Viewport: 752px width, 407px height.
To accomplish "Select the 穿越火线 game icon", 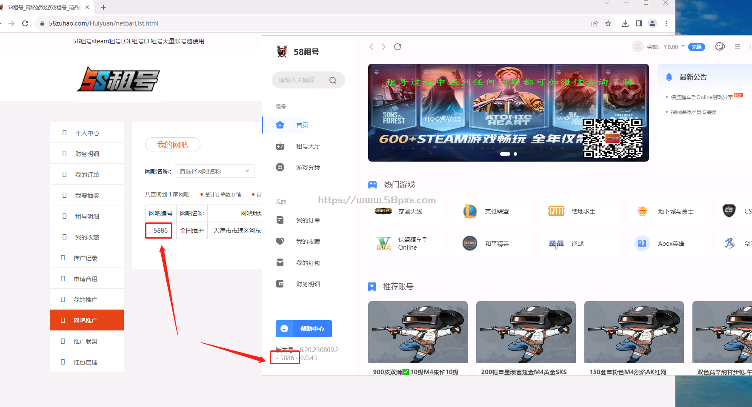I will (x=383, y=211).
